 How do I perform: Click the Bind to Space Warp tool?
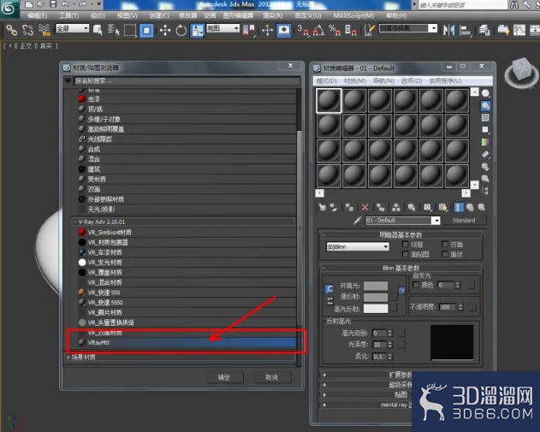click(45, 30)
